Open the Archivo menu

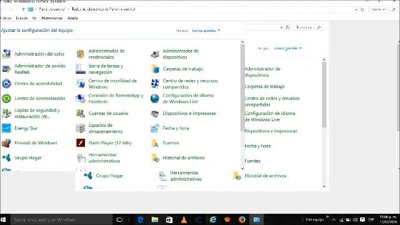[6, 18]
